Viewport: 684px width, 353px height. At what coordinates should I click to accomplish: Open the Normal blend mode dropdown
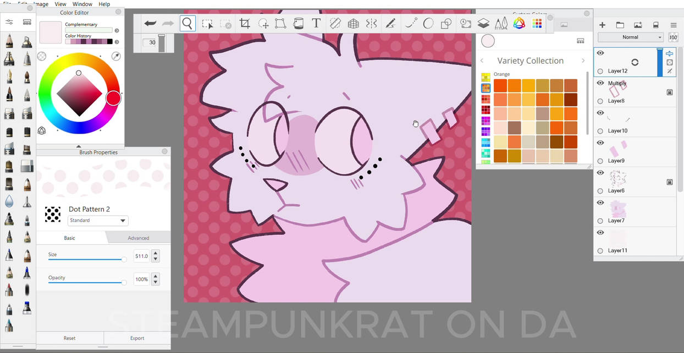pos(631,37)
